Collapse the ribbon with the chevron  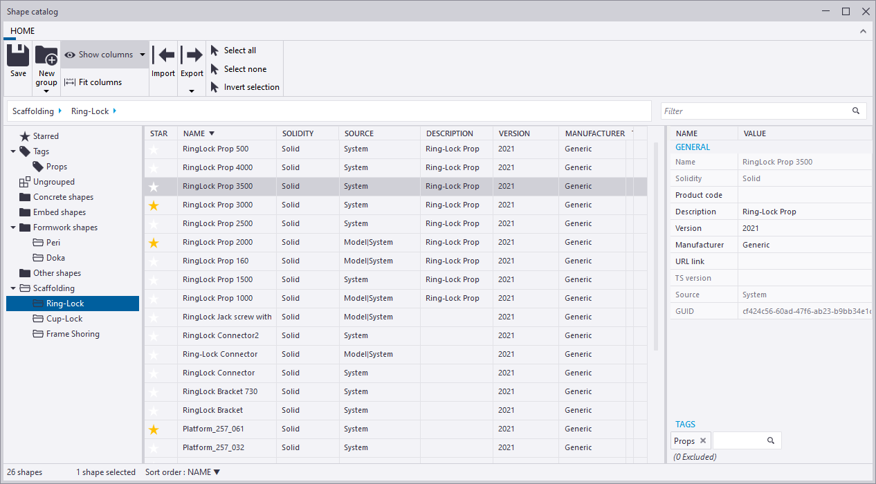[x=863, y=31]
